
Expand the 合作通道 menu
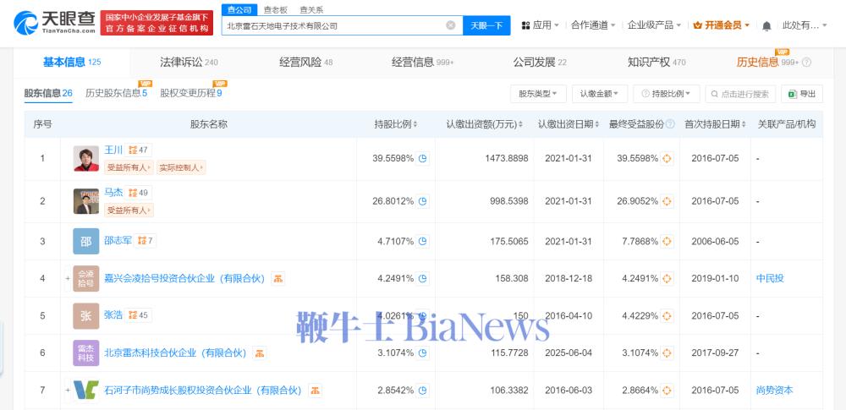(x=593, y=25)
